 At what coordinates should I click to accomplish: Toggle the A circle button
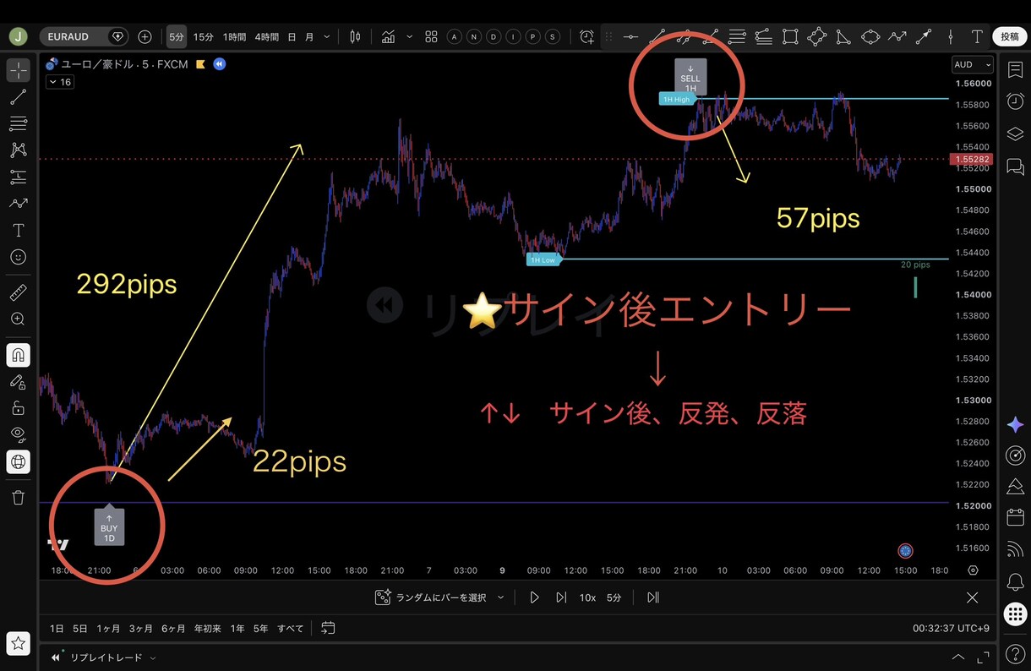tap(455, 36)
